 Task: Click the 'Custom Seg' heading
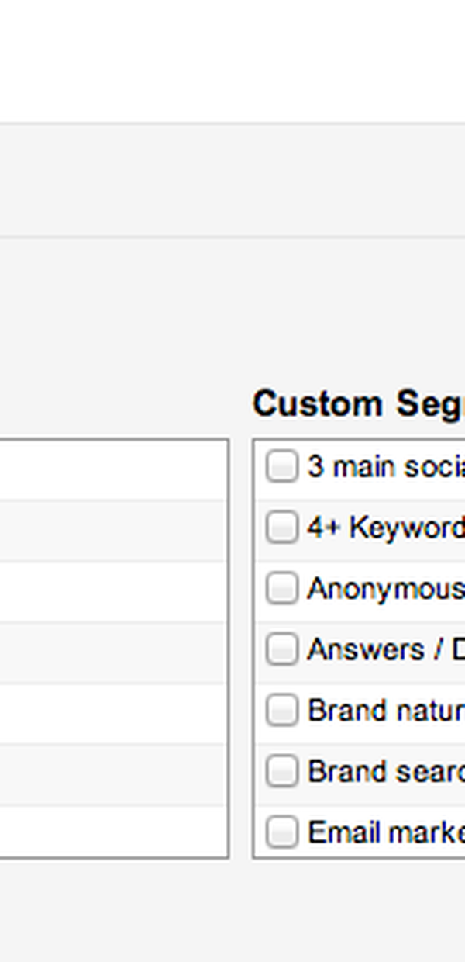pyautogui.click(x=358, y=405)
